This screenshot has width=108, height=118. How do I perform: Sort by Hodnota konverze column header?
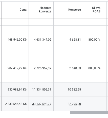pos(45,10)
